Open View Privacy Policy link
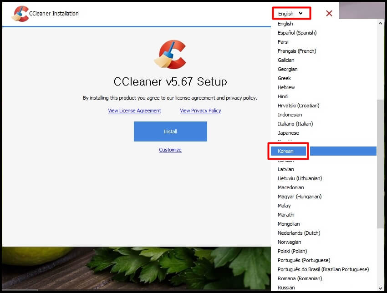 click(x=200, y=111)
